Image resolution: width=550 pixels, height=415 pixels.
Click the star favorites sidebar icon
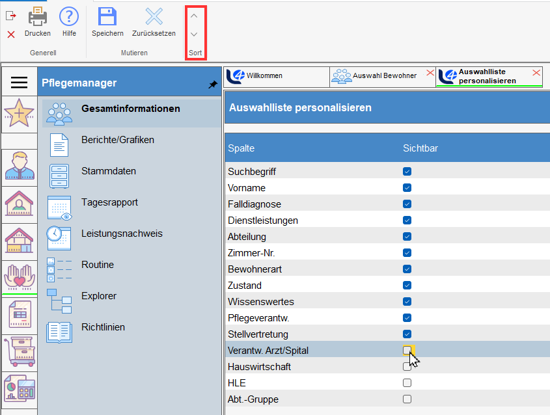[x=20, y=113]
